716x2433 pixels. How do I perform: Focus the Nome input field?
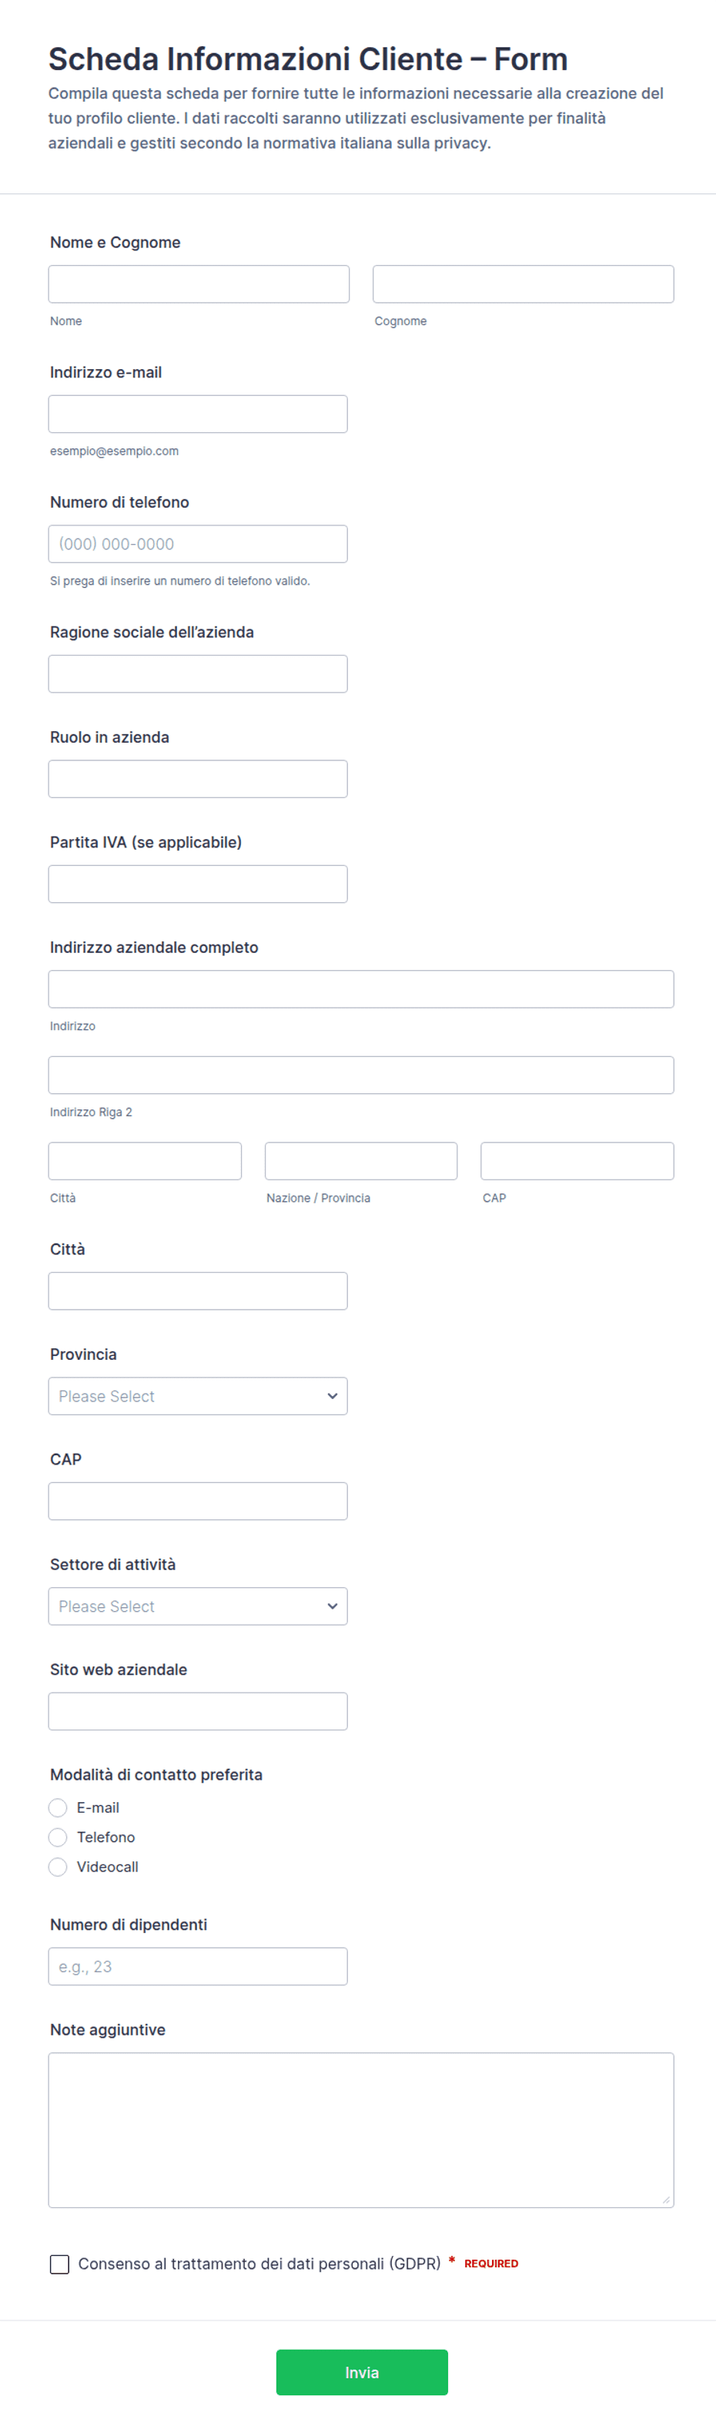(198, 284)
